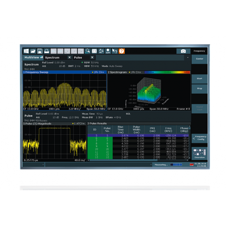Open the Frequency Config softkey menu
Viewport: 226px width, 226px height.
[199, 138]
